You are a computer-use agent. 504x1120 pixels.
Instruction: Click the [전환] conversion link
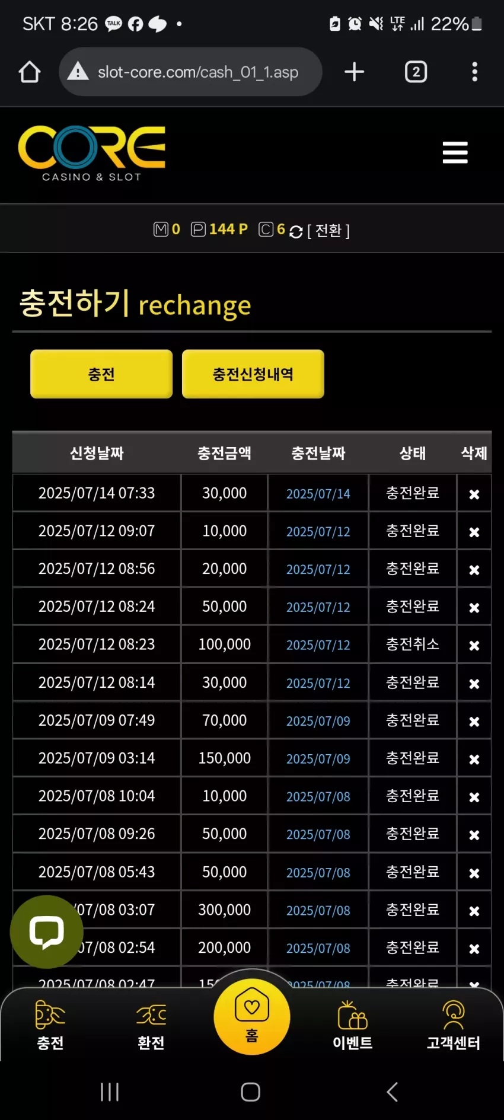pyautogui.click(x=328, y=231)
